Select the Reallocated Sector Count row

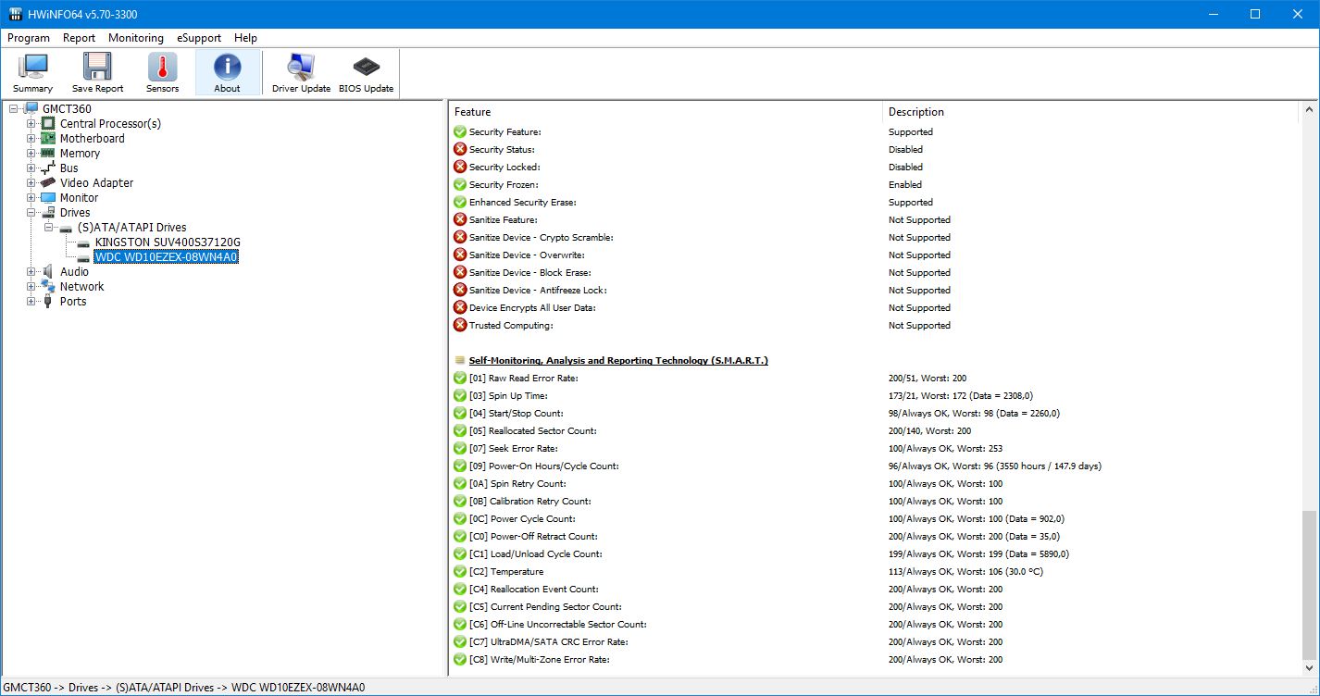pyautogui.click(x=875, y=431)
